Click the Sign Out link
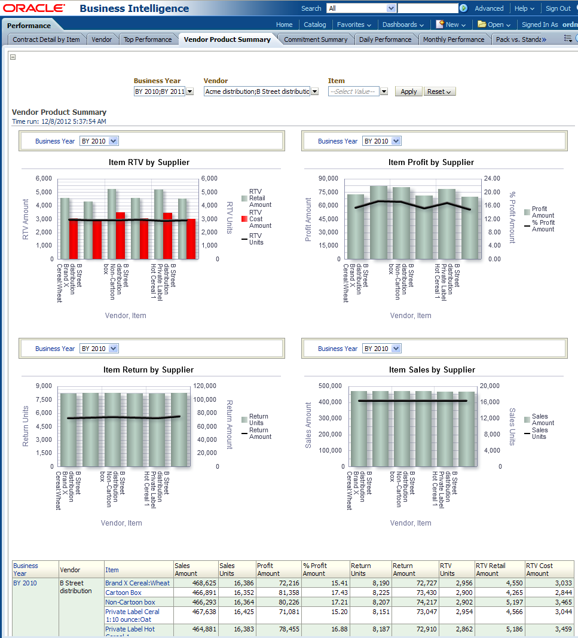This screenshot has width=578, height=638. (x=558, y=8)
